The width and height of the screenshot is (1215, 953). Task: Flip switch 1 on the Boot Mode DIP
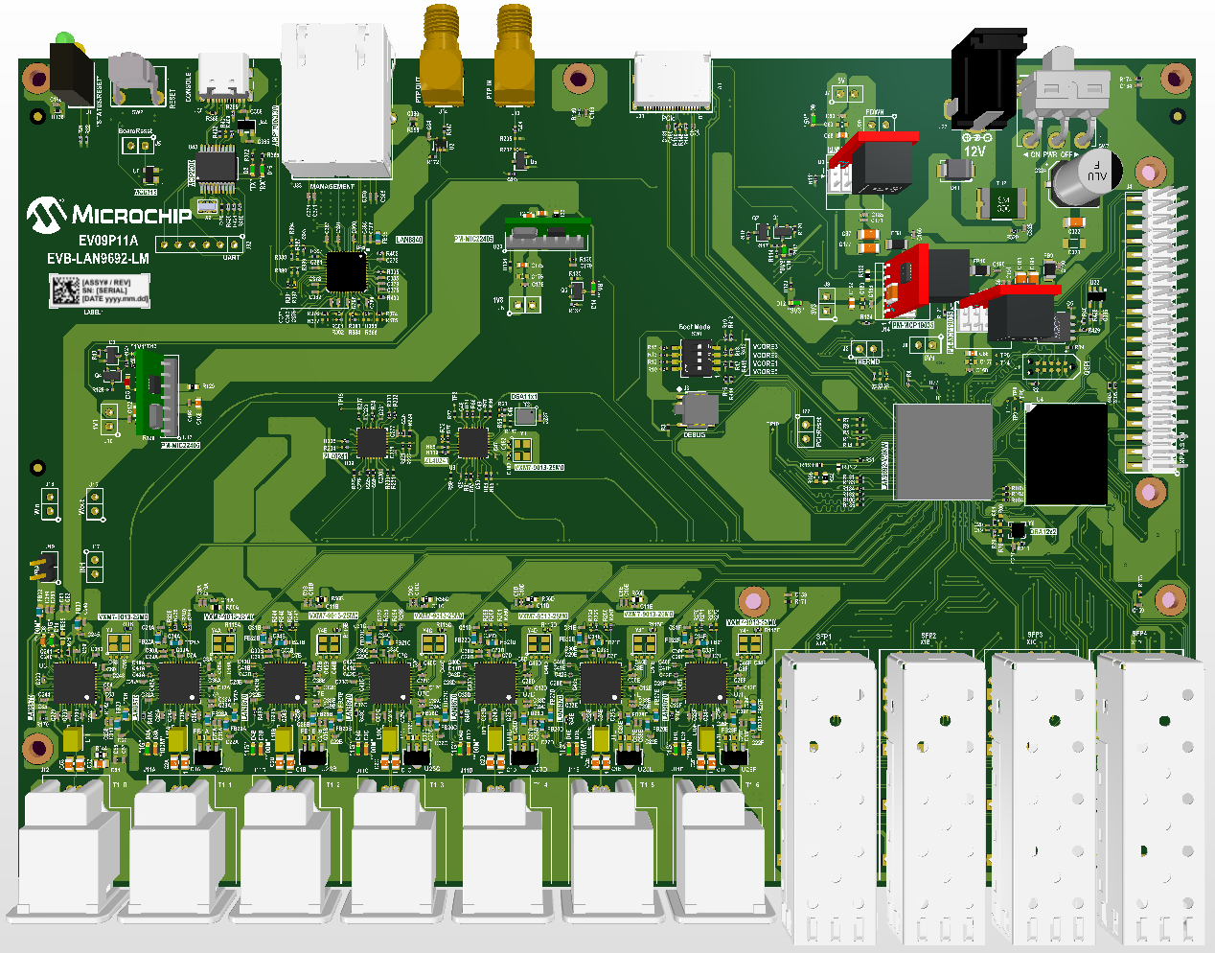point(699,368)
